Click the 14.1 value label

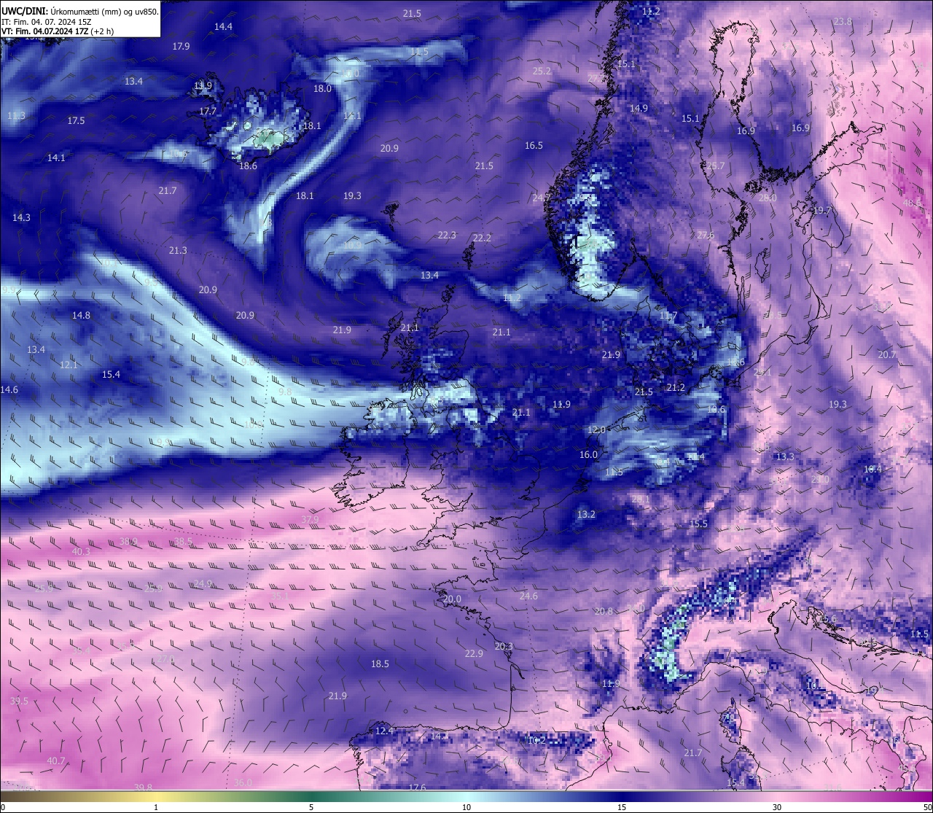pyautogui.click(x=56, y=158)
